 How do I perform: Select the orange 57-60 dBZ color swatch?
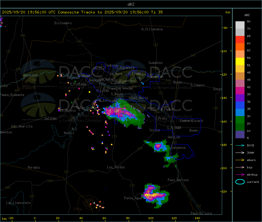click(240, 47)
